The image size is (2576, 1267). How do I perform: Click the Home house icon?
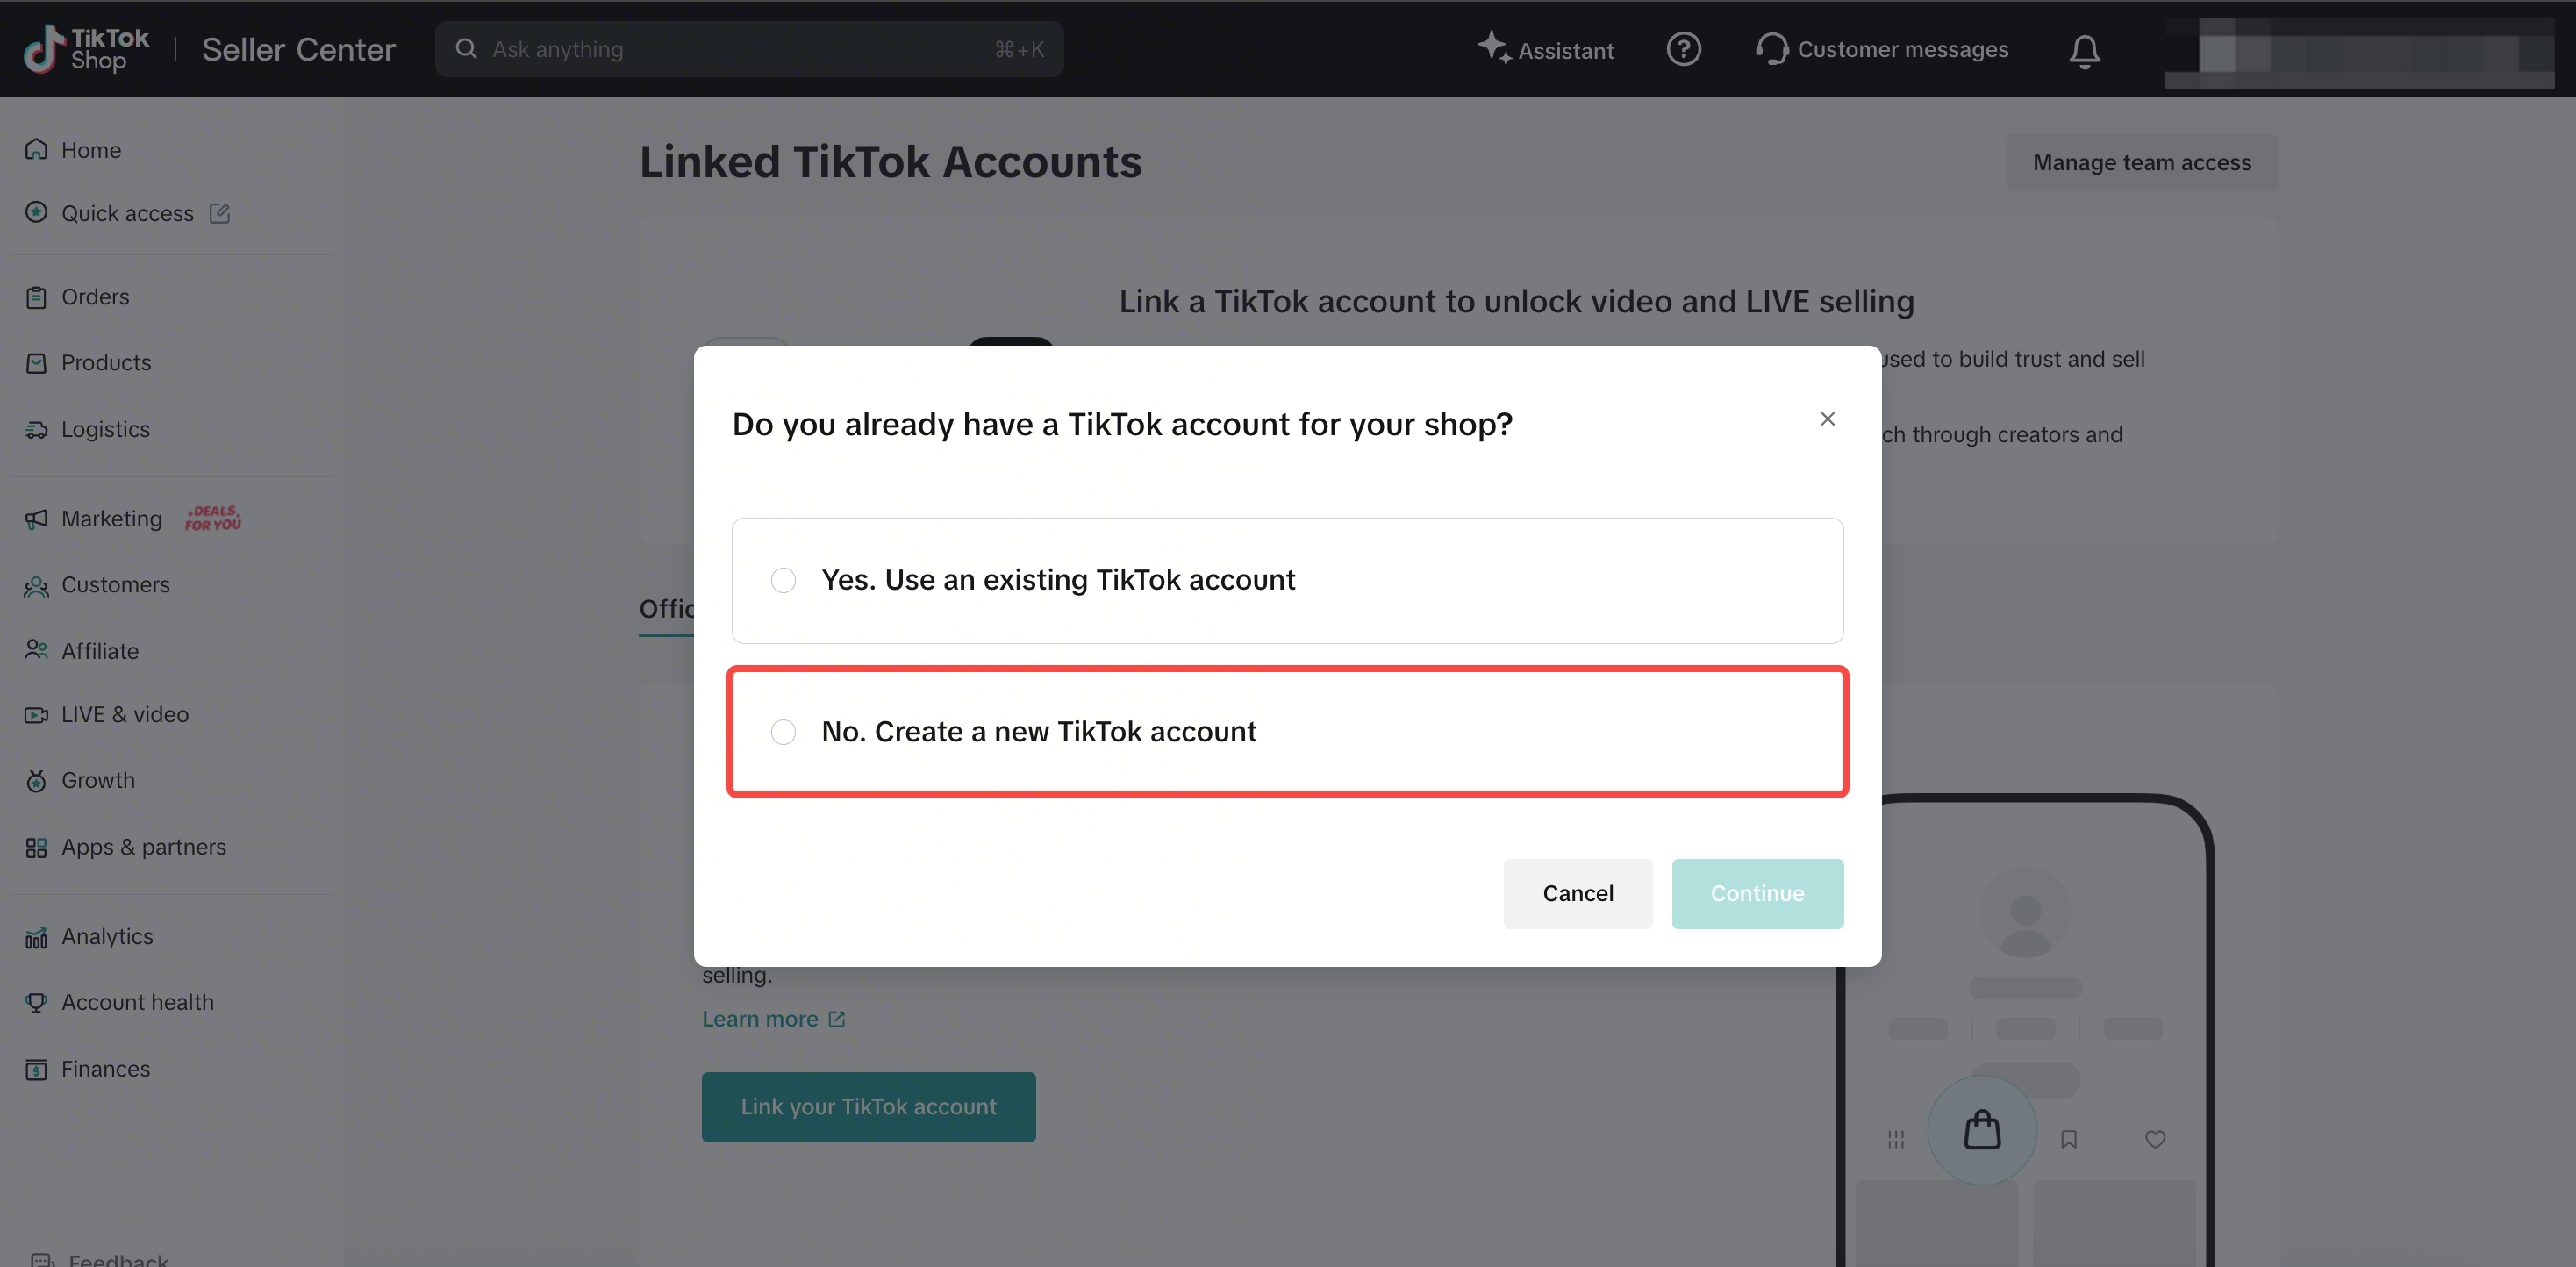click(36, 150)
